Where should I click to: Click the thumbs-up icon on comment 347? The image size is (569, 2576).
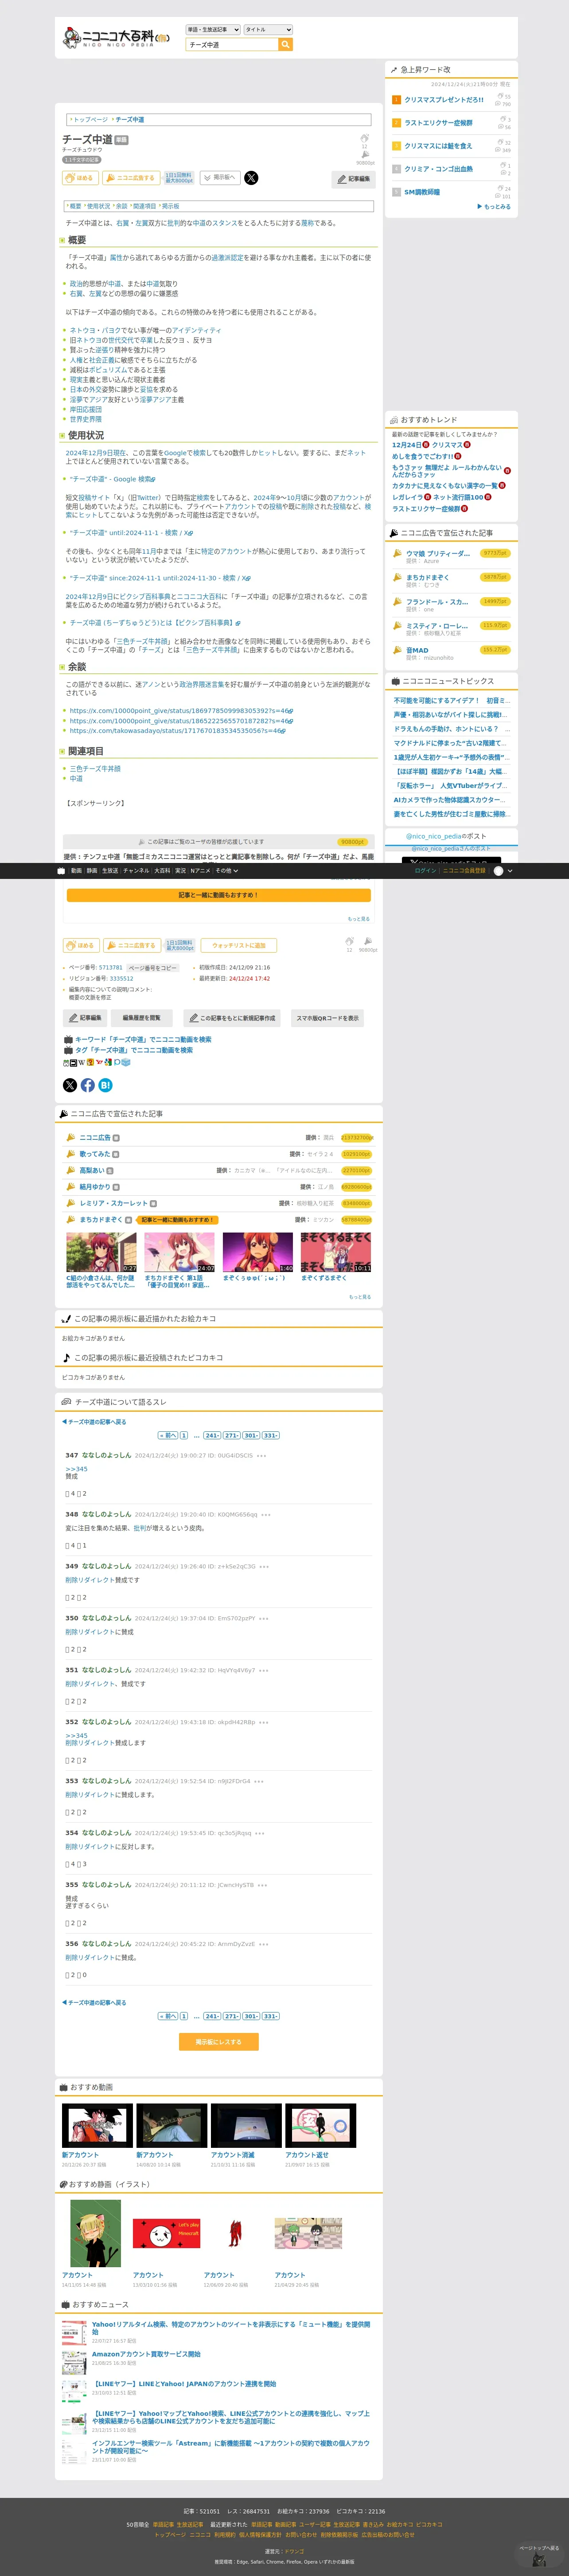click(68, 1494)
